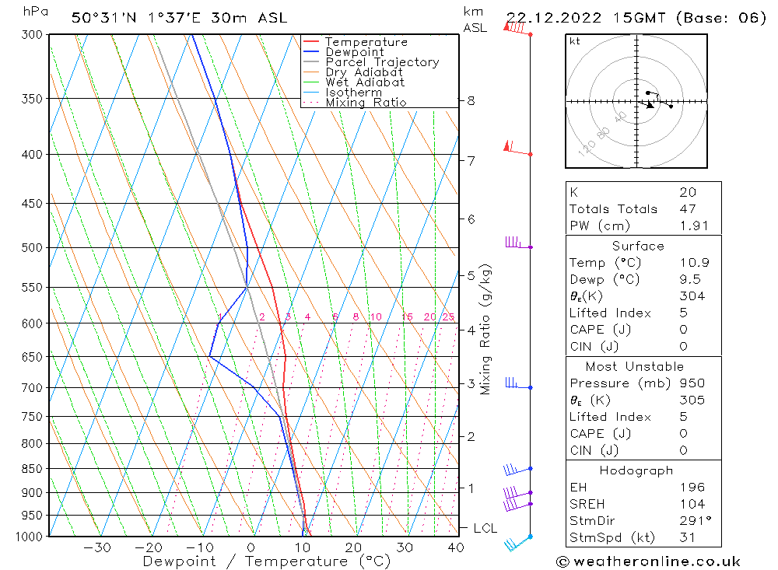Click 'CAPE (J)' in the Surface section
Viewport: 778px width, 570px height.
click(601, 330)
